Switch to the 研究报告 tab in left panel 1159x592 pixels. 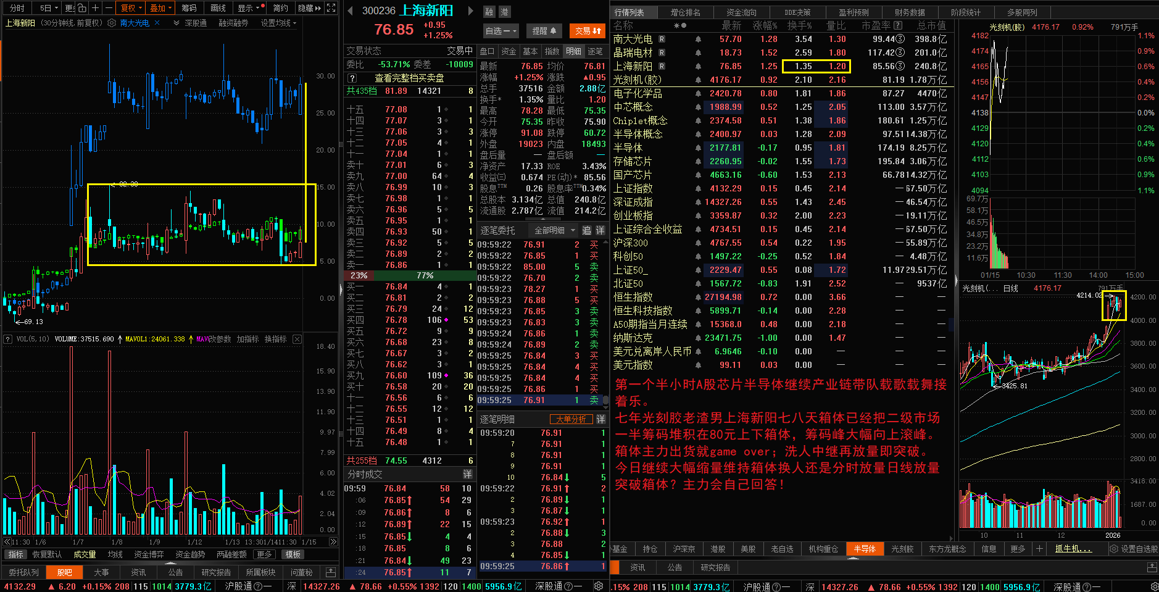click(216, 572)
